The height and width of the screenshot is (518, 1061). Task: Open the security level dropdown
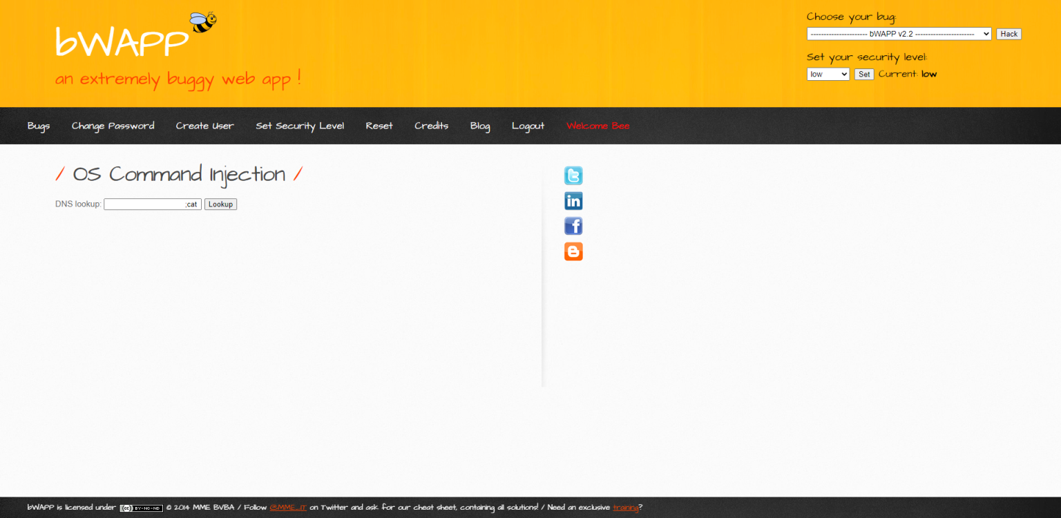[828, 74]
